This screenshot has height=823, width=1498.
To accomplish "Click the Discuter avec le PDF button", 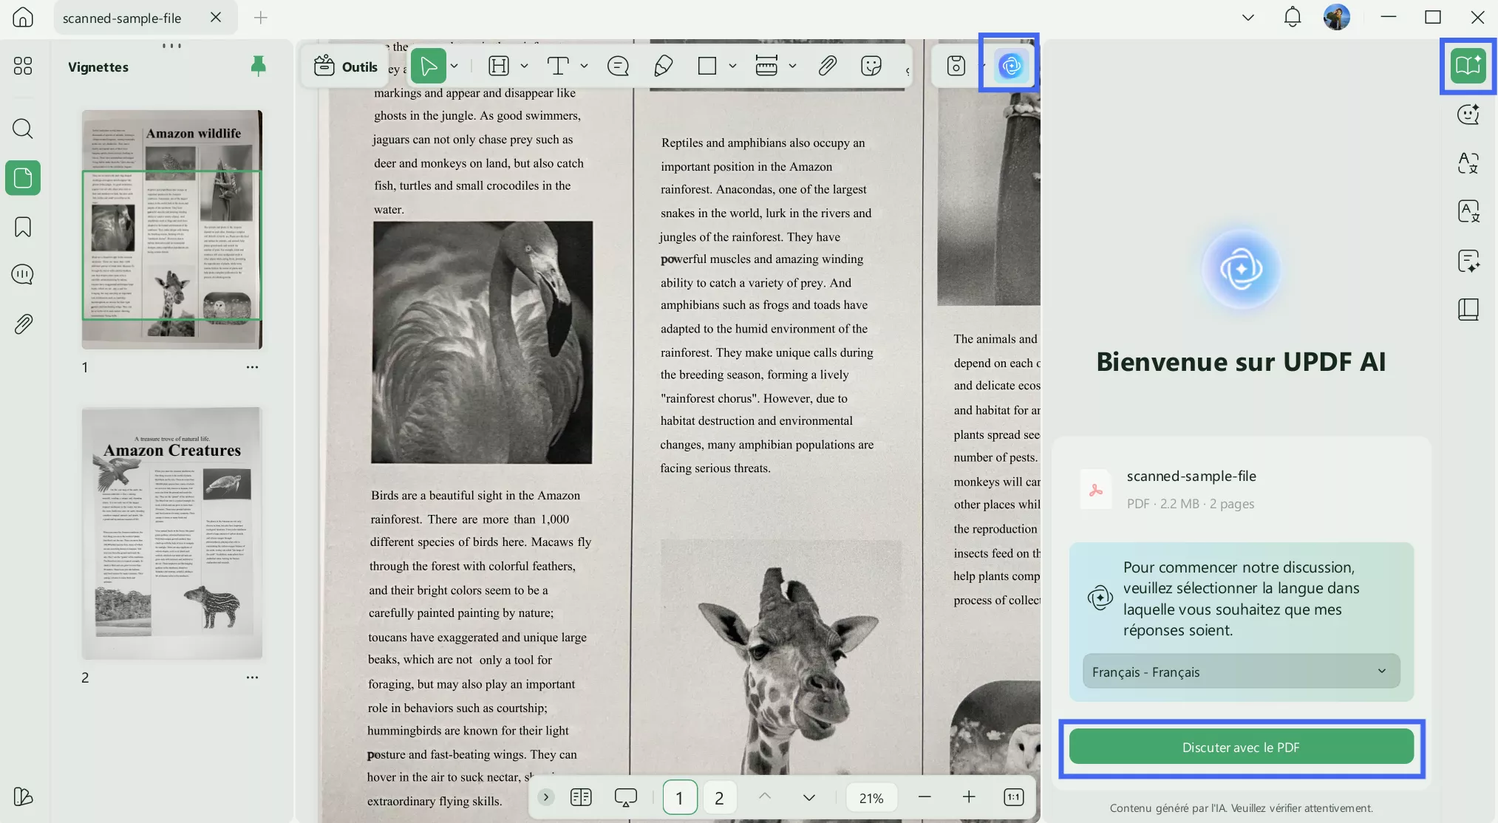I will pos(1241,747).
